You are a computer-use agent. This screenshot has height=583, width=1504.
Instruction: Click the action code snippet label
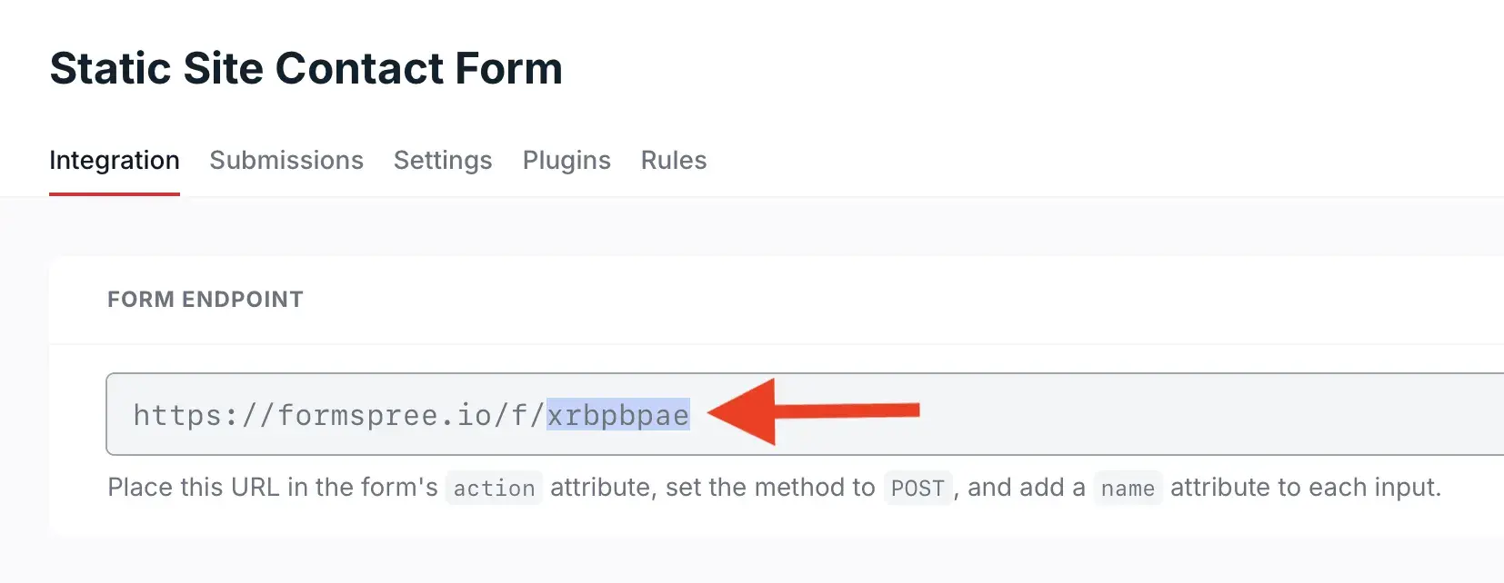click(494, 488)
